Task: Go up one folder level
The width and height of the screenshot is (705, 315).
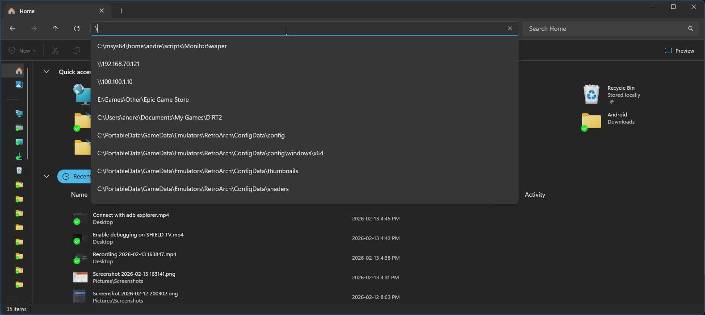Action: point(55,29)
